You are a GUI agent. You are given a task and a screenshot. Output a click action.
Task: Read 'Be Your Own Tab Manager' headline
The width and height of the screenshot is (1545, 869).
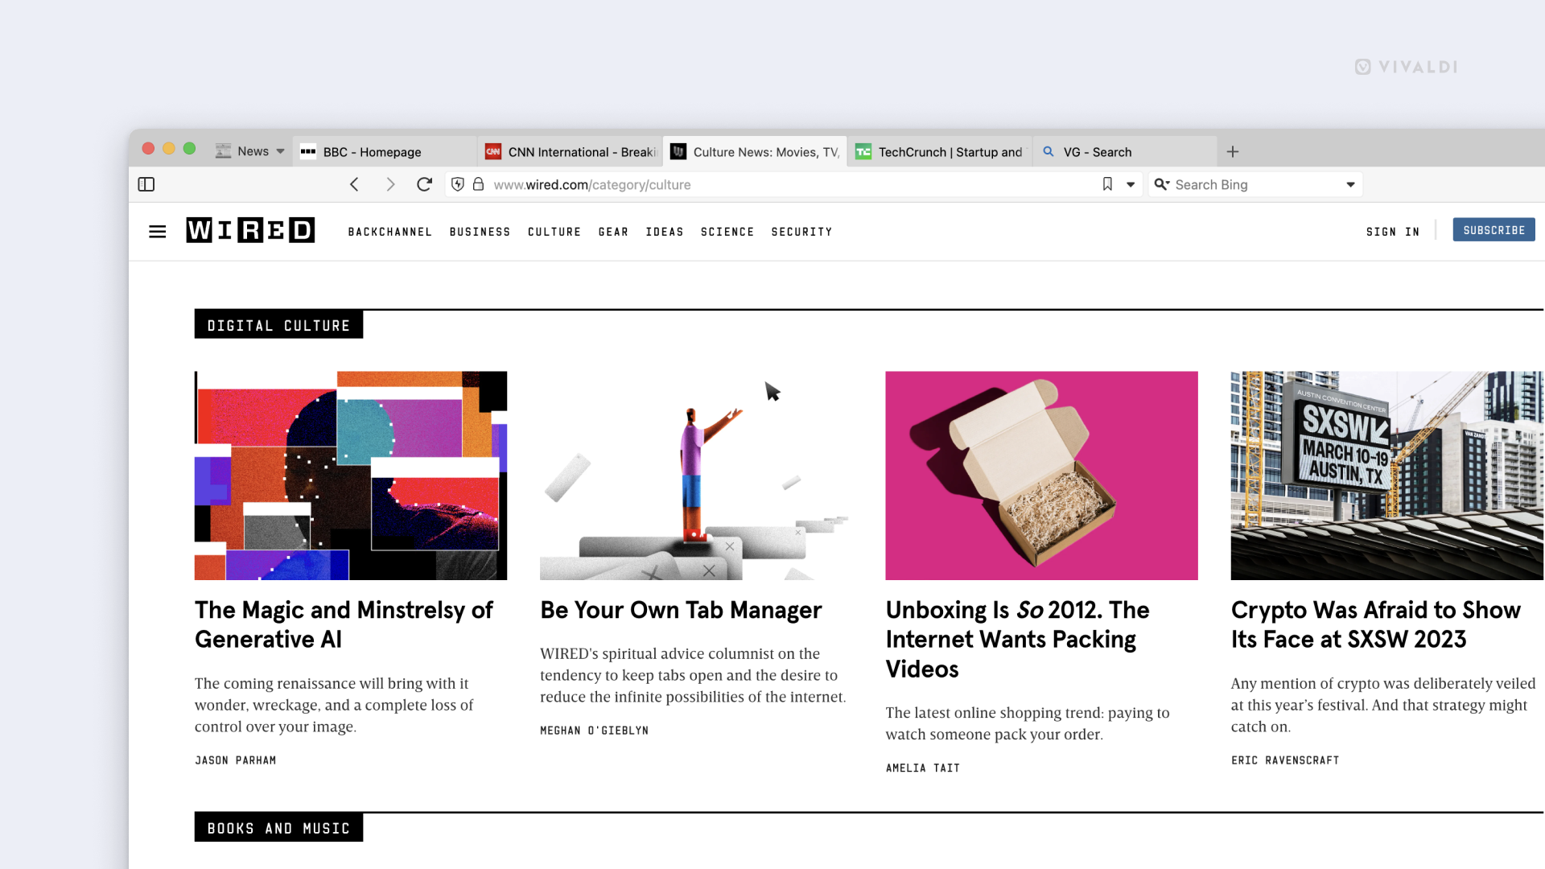pyautogui.click(x=681, y=610)
